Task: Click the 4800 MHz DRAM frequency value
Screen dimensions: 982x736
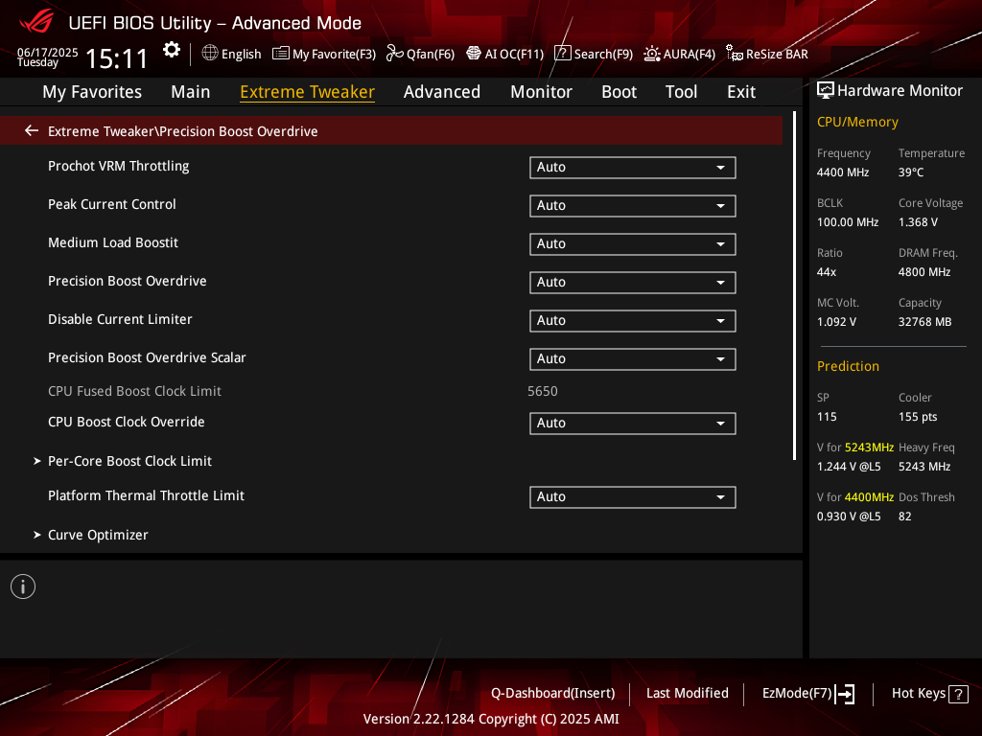Action: tap(924, 271)
